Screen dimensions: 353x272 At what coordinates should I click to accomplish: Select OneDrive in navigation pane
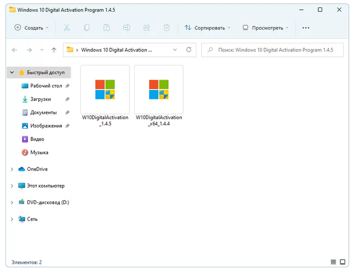(x=37, y=169)
